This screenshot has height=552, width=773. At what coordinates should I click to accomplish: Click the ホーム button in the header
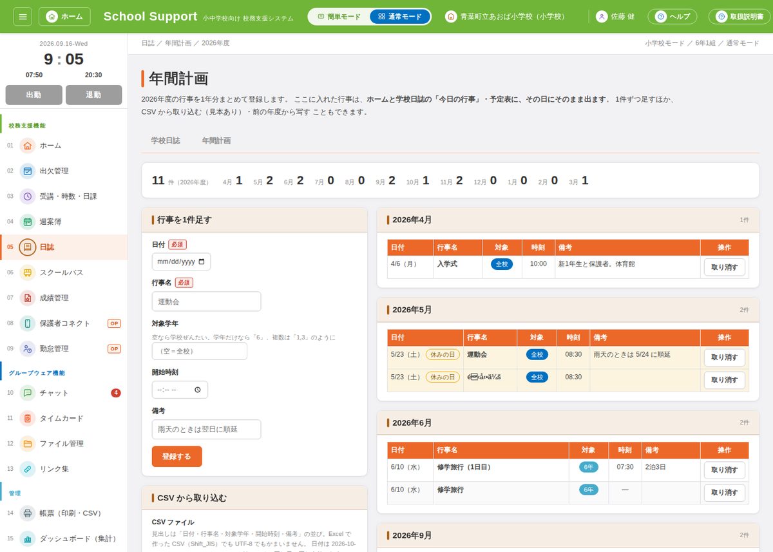coord(64,16)
